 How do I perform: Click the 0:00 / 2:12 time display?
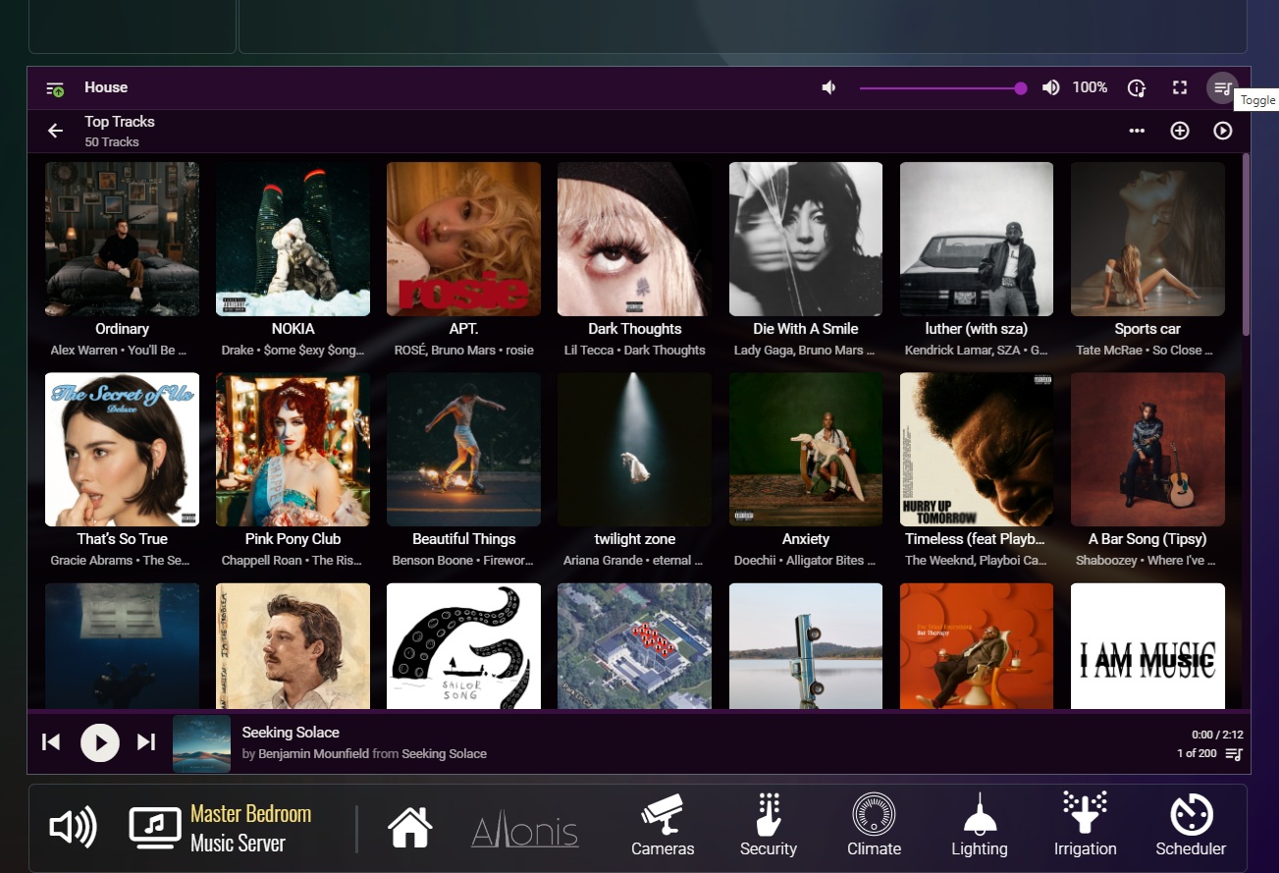1217,735
